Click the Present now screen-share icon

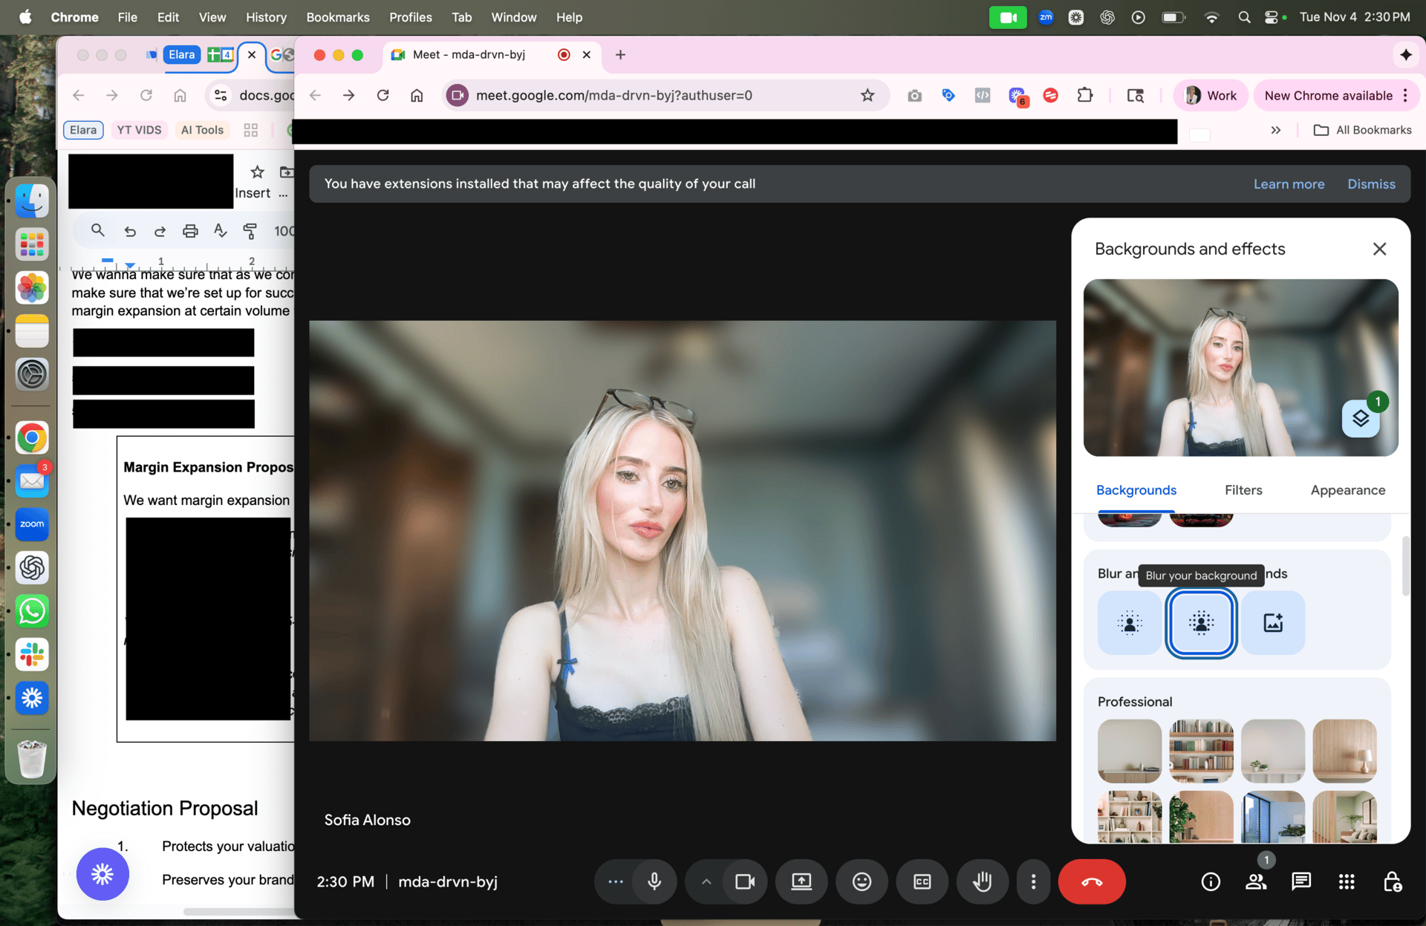(801, 881)
